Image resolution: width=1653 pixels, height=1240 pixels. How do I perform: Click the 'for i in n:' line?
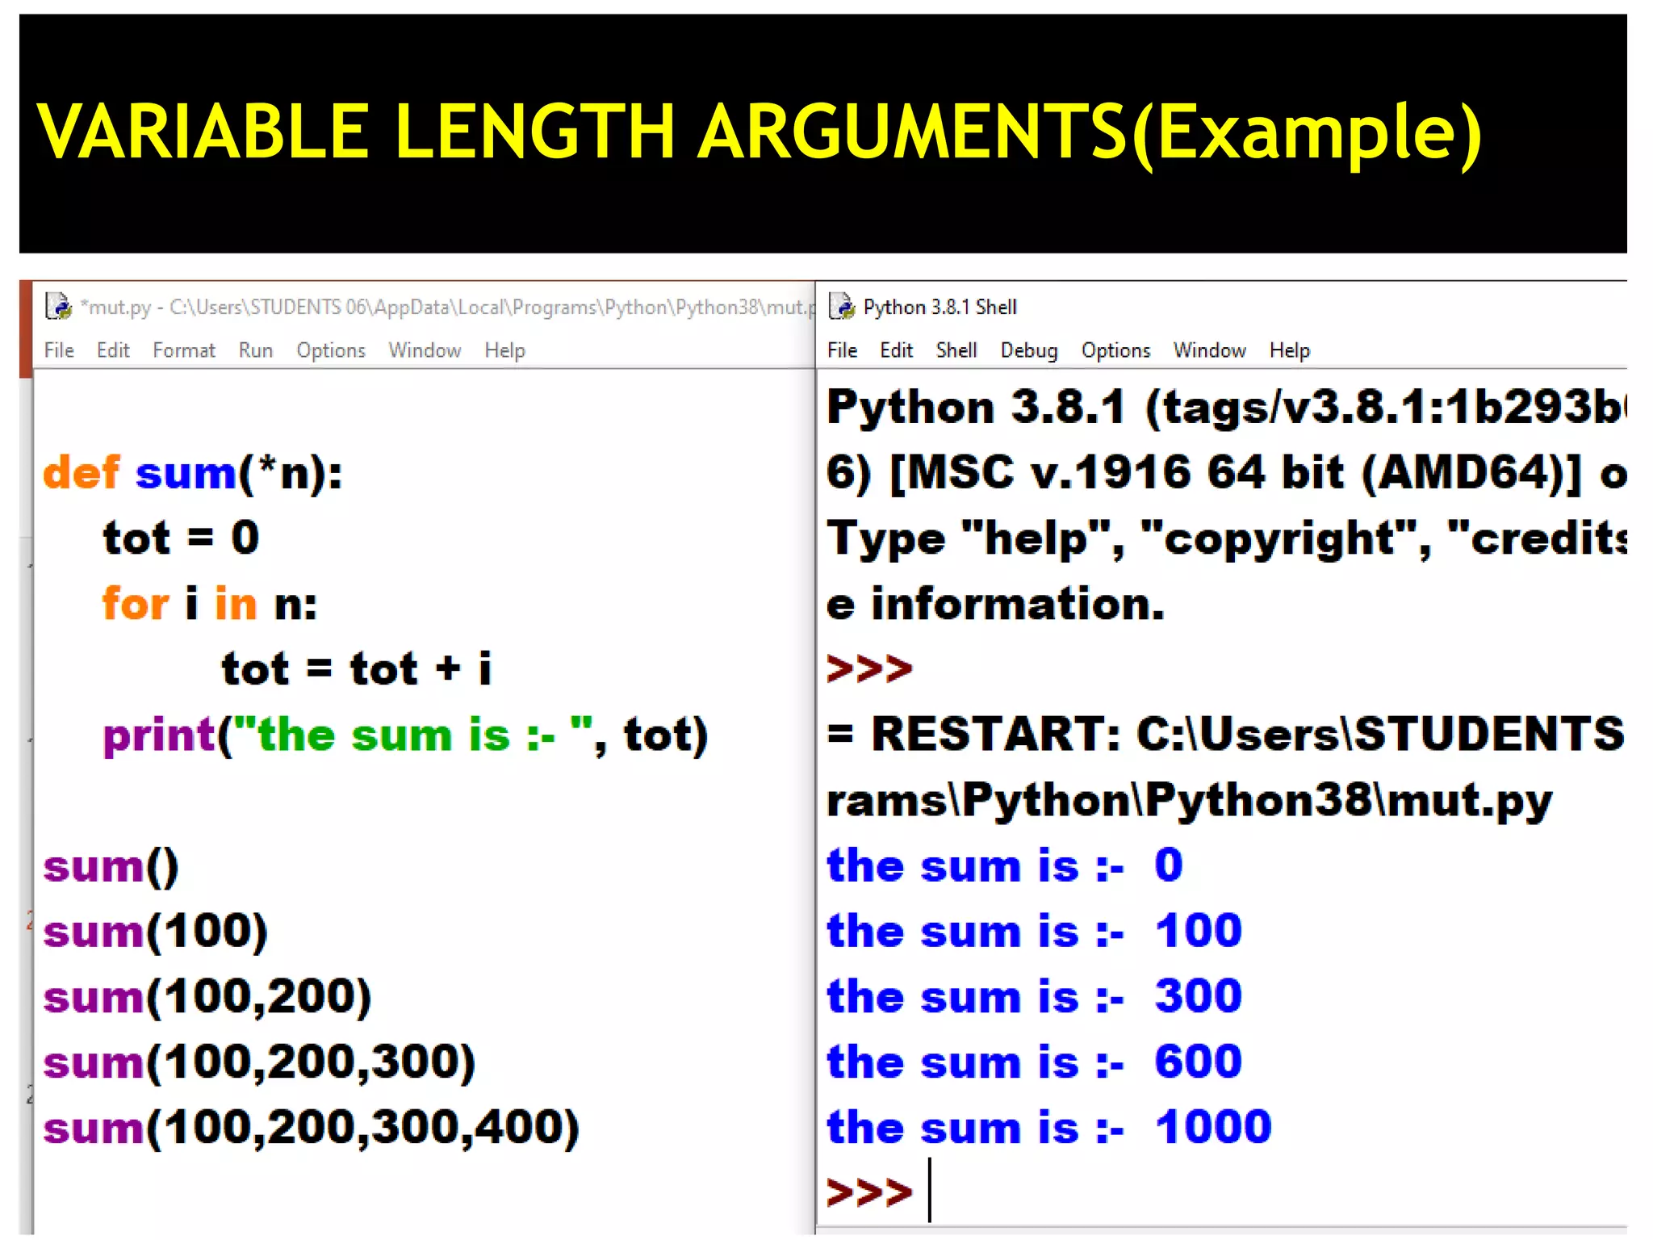tap(210, 603)
